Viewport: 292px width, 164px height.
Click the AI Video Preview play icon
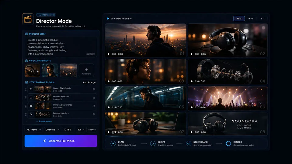pos(108,19)
